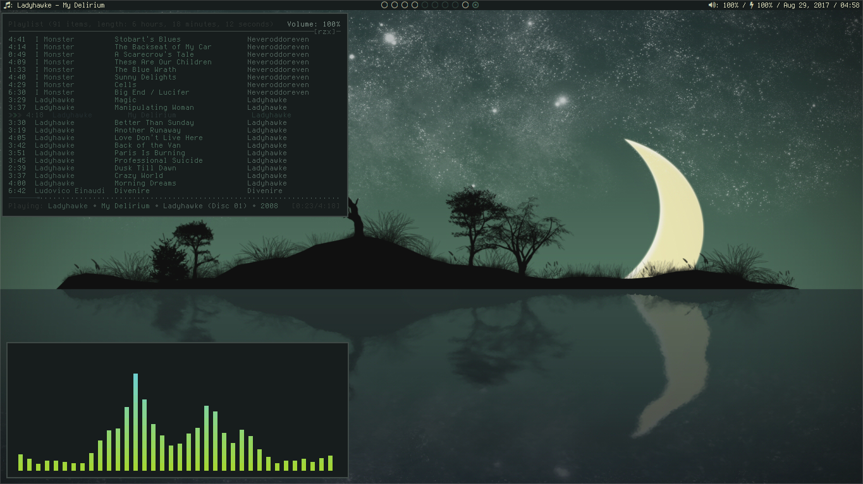863x484 pixels.
Task: Click the now-playing marker arrows on My Delirium
Action: click(15, 115)
